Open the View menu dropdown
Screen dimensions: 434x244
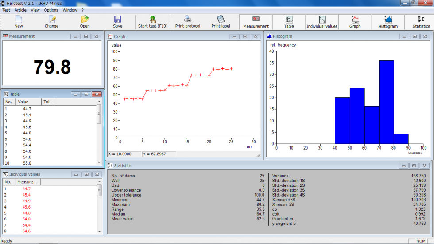coord(35,10)
